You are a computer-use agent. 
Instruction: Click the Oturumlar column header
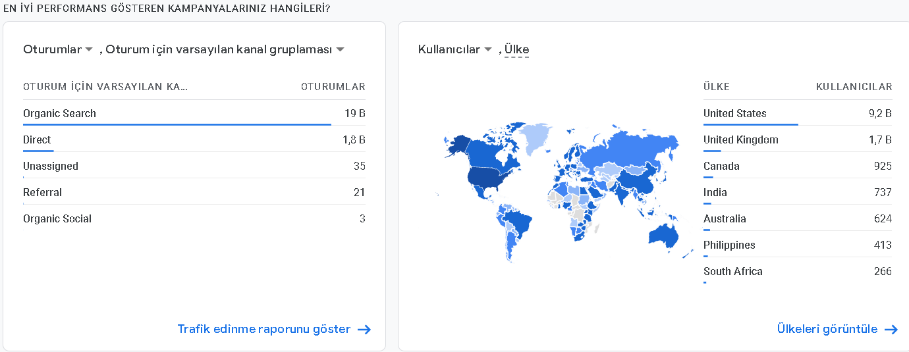pos(333,87)
